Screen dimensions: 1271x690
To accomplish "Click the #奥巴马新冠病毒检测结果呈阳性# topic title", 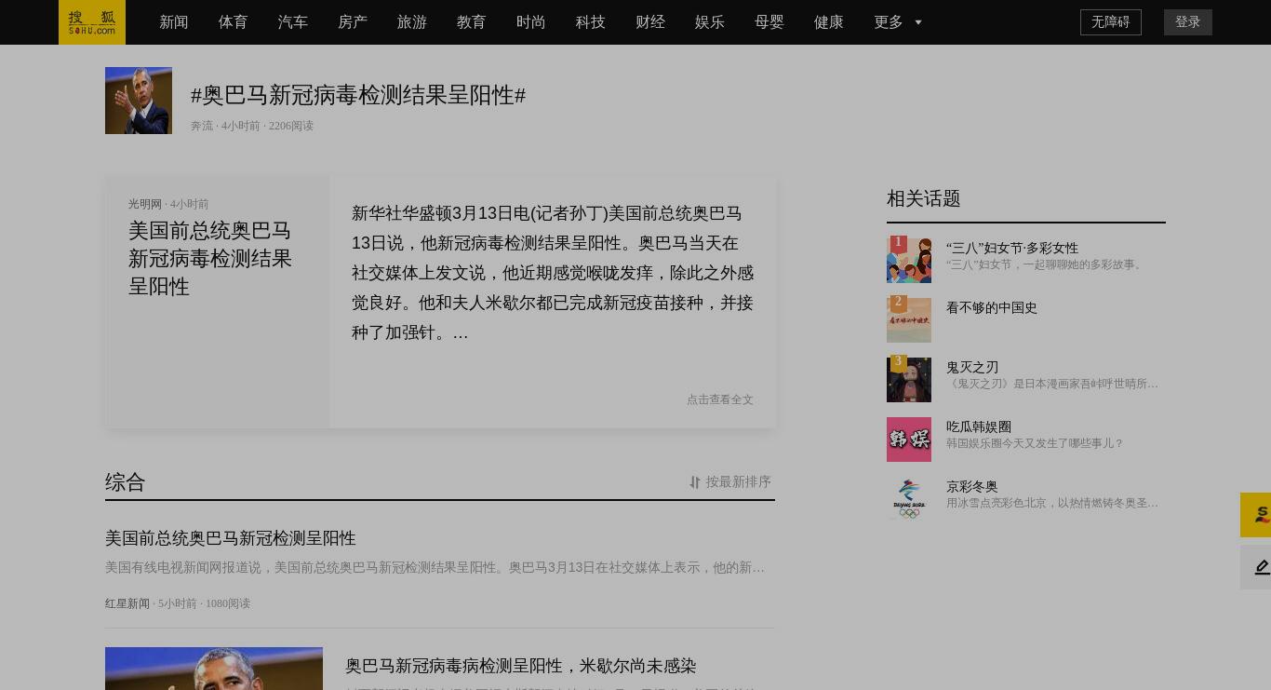I will click(358, 95).
